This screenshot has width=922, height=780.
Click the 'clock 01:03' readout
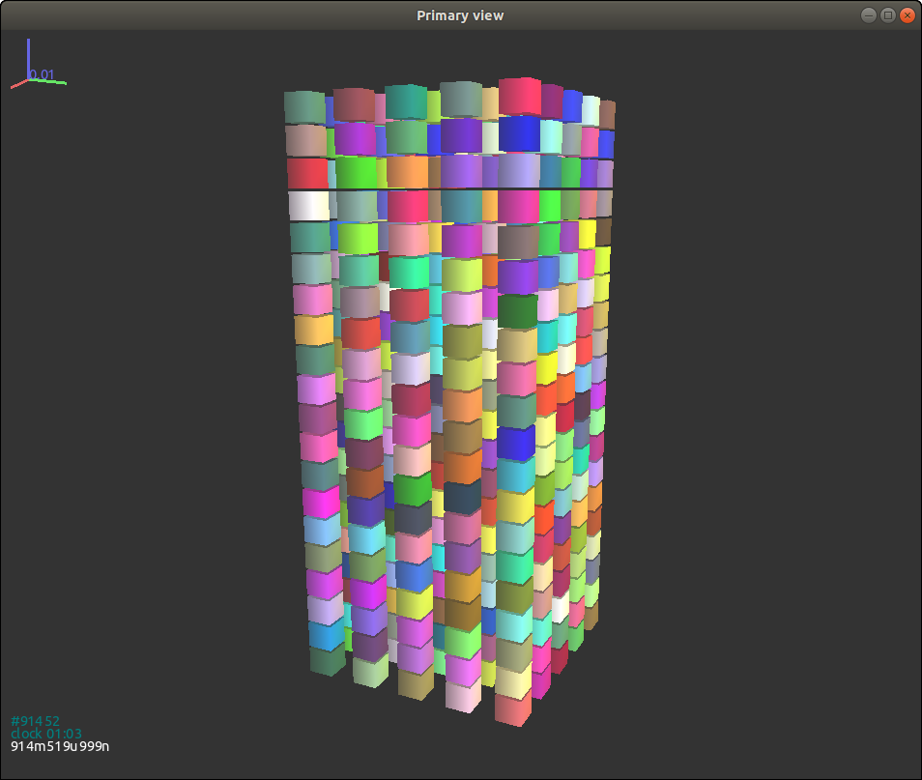click(45, 734)
